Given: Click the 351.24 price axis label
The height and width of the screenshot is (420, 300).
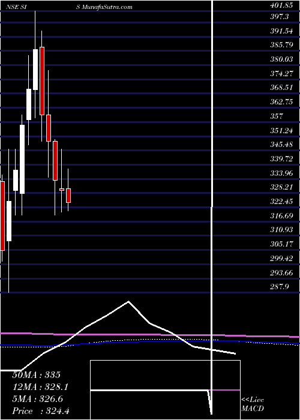Looking at the screenshot, I should coord(282,130).
